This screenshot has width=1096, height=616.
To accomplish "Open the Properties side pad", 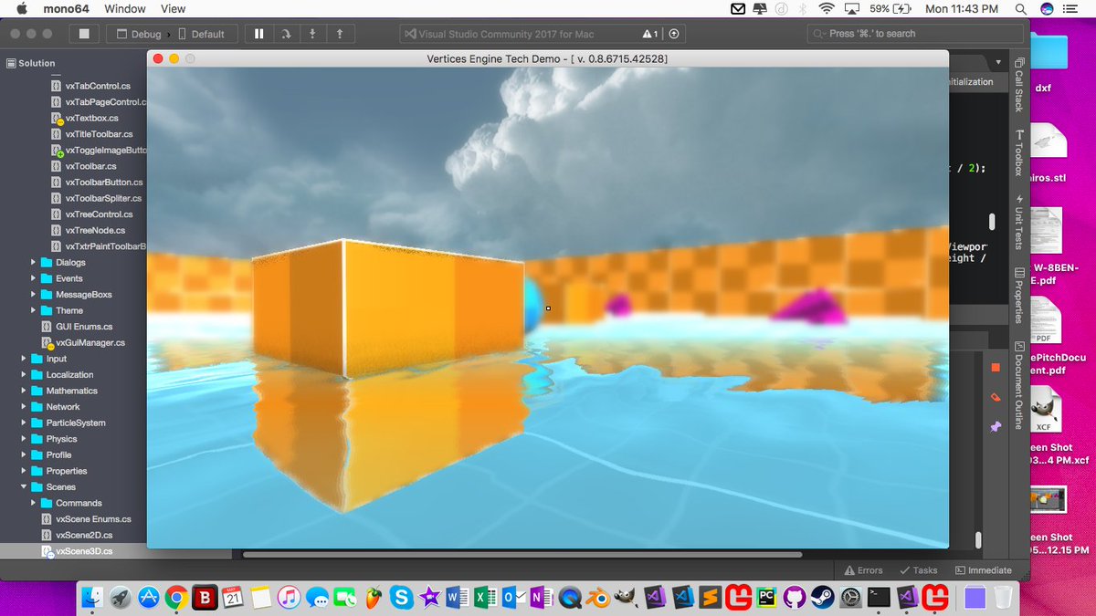I will pos(1018,296).
